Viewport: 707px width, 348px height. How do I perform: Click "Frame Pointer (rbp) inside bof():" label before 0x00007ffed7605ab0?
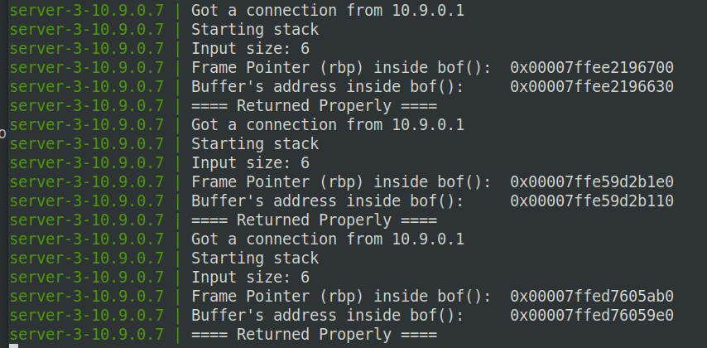click(340, 297)
